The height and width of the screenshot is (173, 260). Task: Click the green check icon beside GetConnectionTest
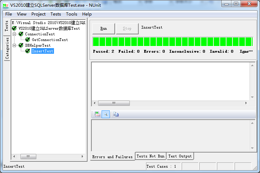point(28,40)
